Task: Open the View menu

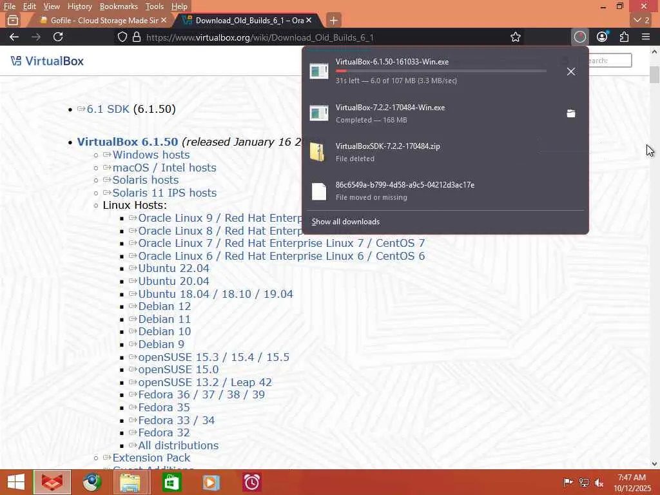Action: coord(52,6)
